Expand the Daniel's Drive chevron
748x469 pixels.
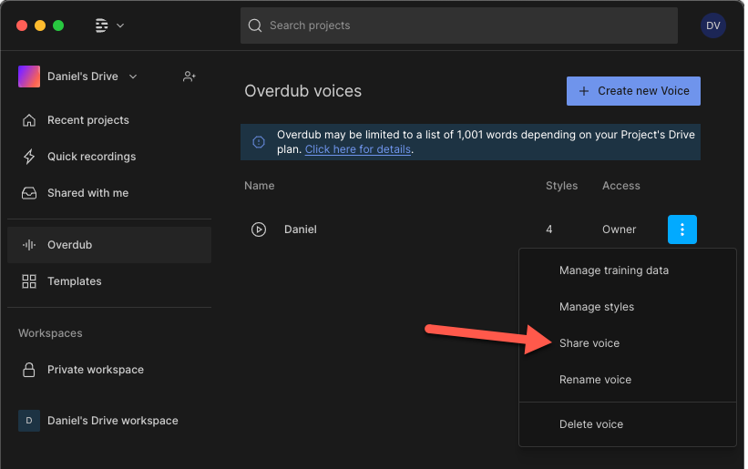coord(133,76)
